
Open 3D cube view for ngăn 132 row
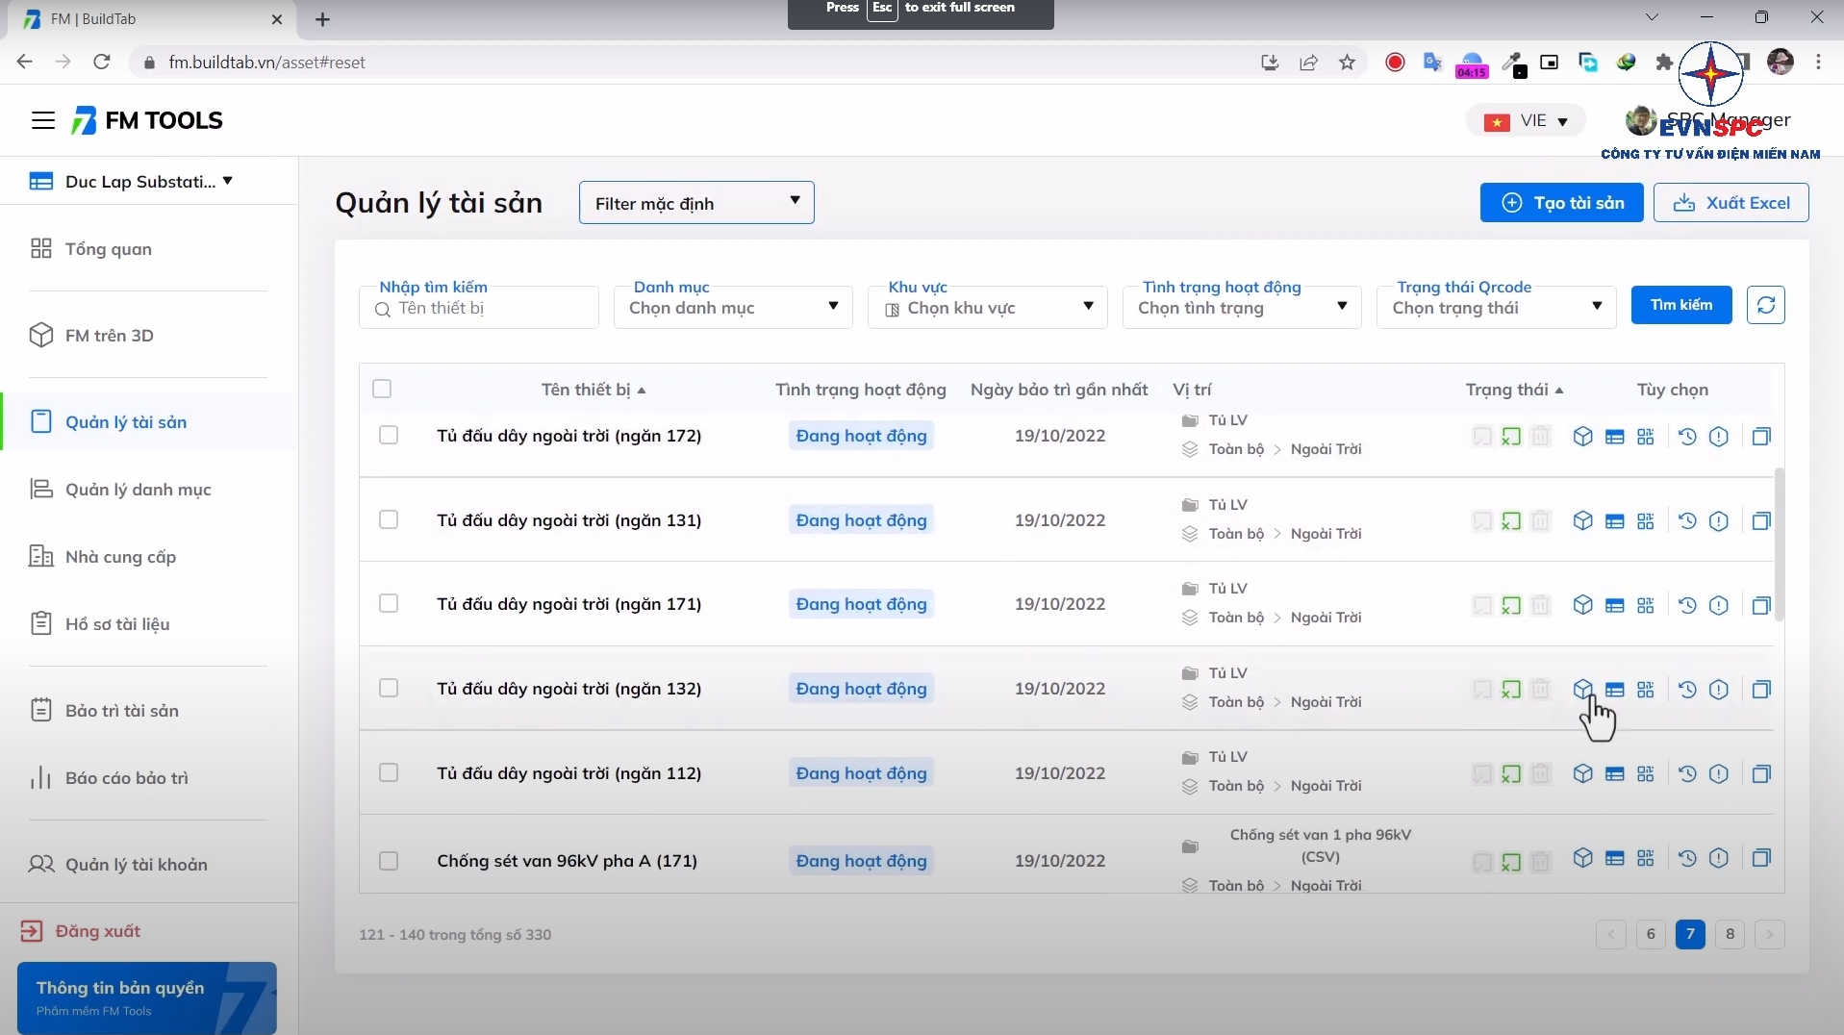1582,689
